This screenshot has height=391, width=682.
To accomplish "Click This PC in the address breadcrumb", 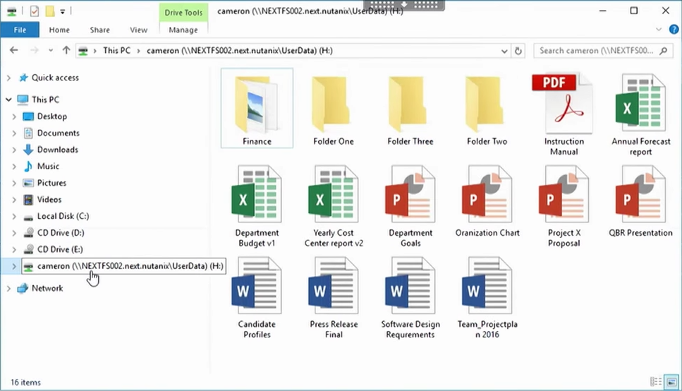I will pos(116,51).
